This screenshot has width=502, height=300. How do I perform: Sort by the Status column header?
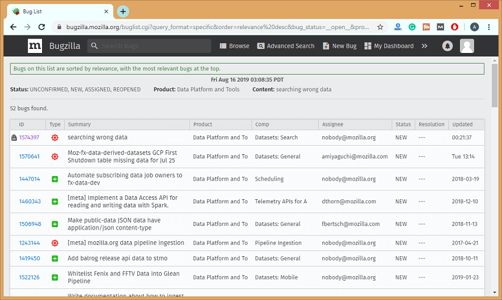point(403,124)
